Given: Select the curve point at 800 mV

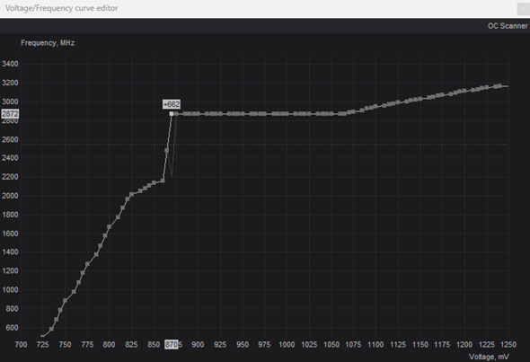Looking at the screenshot, I should pos(110,226).
